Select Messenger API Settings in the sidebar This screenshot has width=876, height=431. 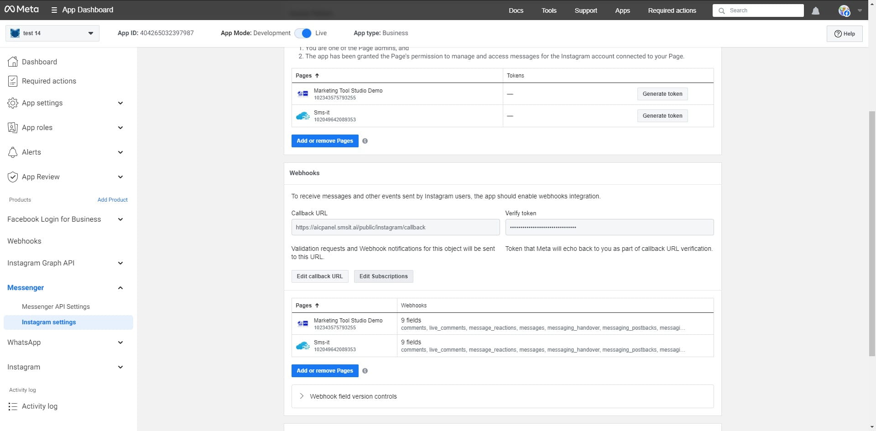coord(56,306)
